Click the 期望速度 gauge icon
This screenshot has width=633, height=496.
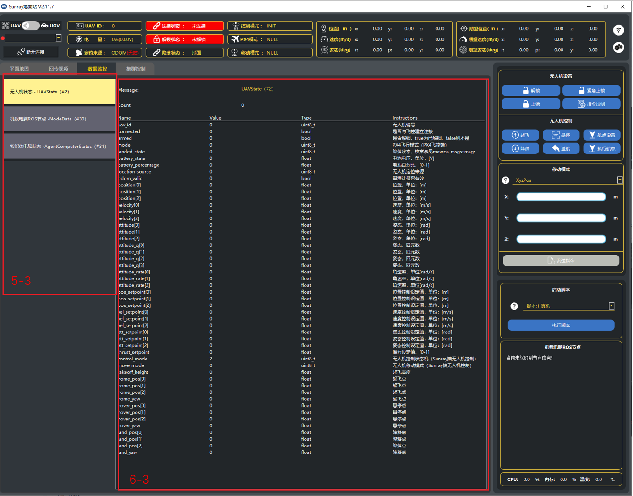(464, 39)
